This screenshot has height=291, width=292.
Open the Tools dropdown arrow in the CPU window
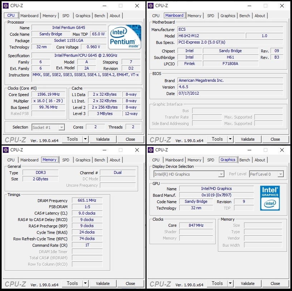tap(85, 139)
